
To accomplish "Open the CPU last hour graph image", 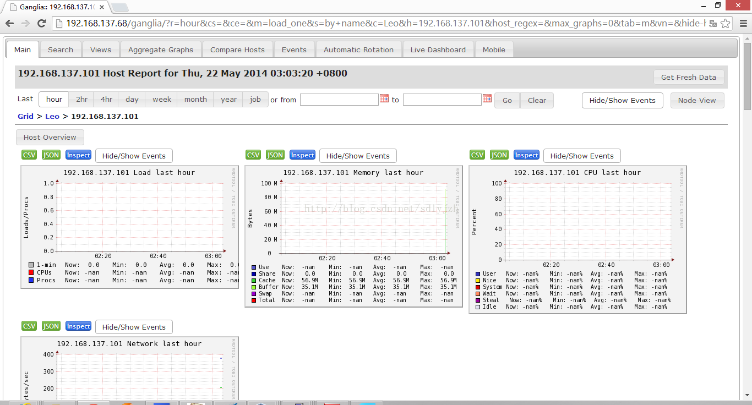I will pyautogui.click(x=578, y=239).
